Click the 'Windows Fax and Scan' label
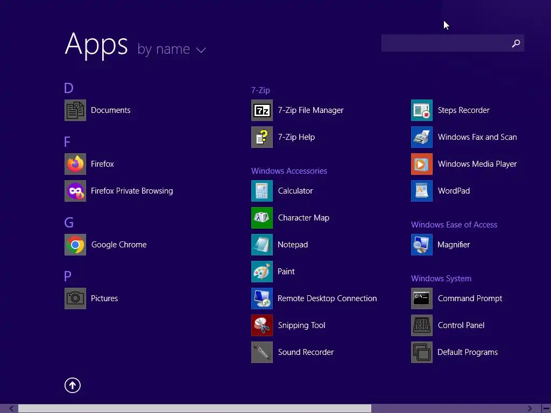 [477, 137]
